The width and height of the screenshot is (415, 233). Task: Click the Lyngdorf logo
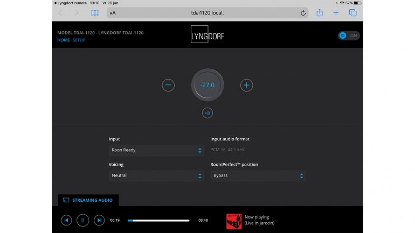tap(207, 34)
